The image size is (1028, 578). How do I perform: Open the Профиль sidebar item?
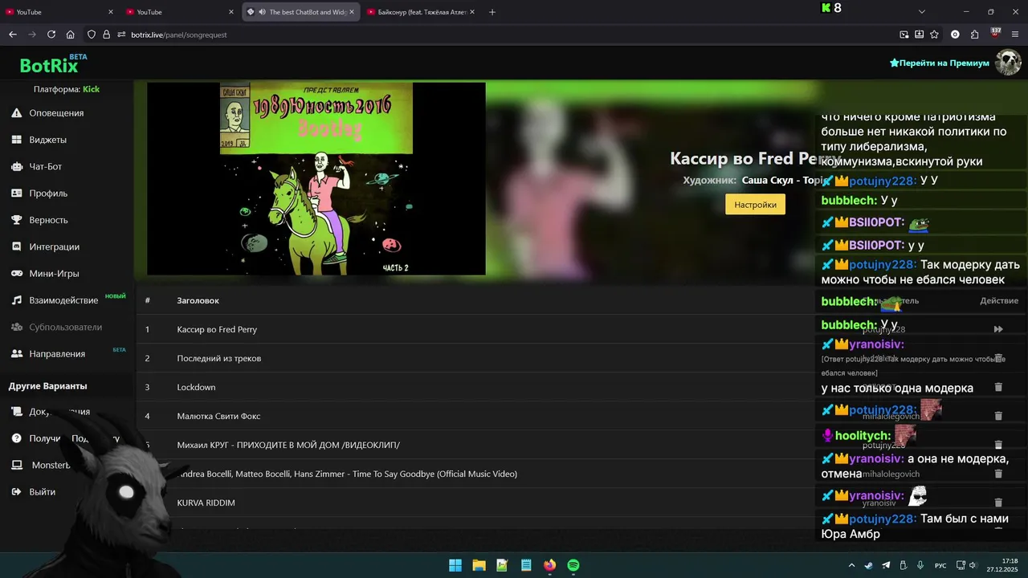[40, 193]
